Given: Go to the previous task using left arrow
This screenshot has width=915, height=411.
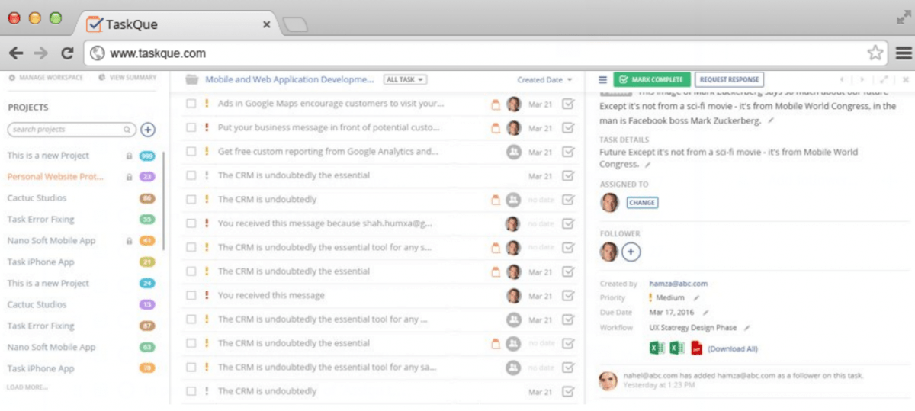Looking at the screenshot, I should tap(843, 79).
